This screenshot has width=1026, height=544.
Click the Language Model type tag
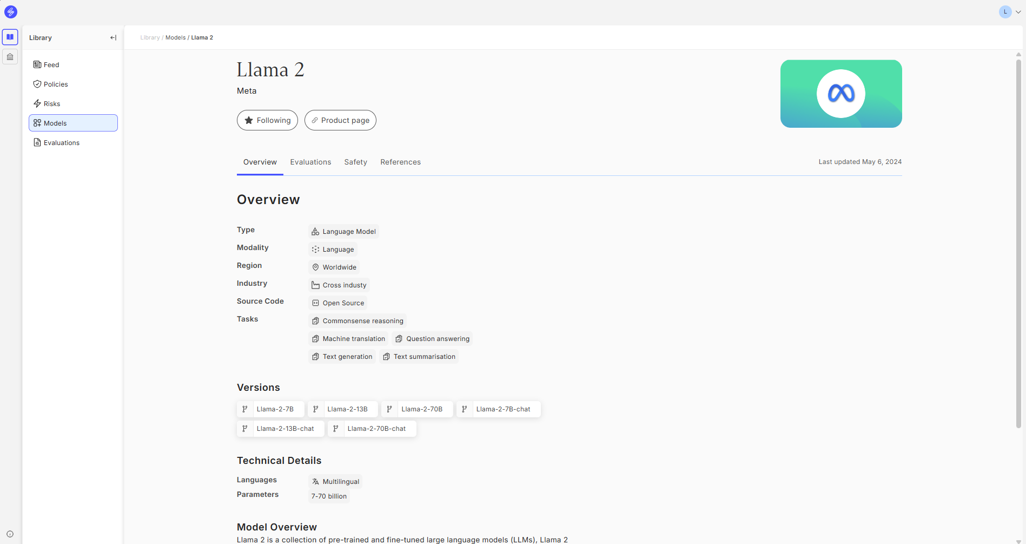coord(343,232)
